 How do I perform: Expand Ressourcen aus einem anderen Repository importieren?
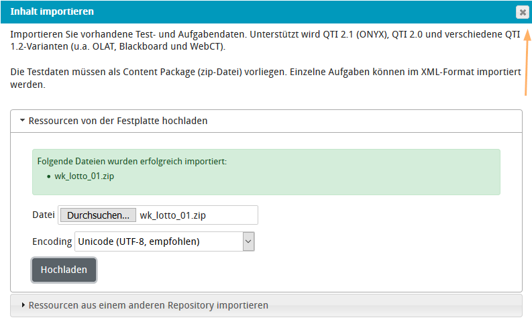[148, 305]
